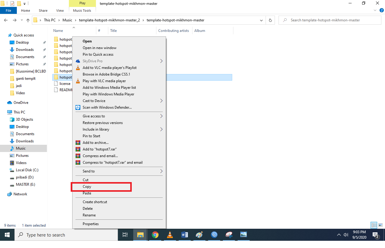
Task: Go up one folder level with Up arrow
Action: click(x=28, y=20)
